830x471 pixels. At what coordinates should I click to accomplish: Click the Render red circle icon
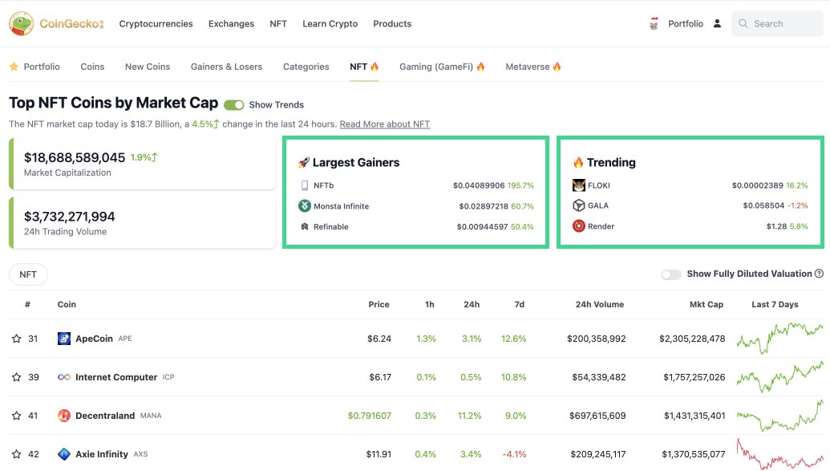pyautogui.click(x=579, y=226)
